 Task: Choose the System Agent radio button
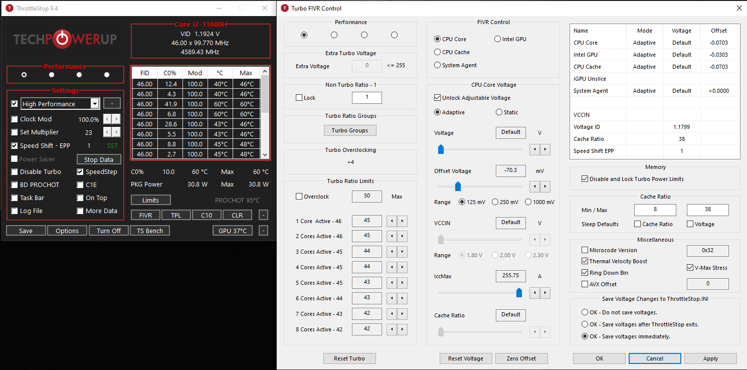pyautogui.click(x=437, y=65)
